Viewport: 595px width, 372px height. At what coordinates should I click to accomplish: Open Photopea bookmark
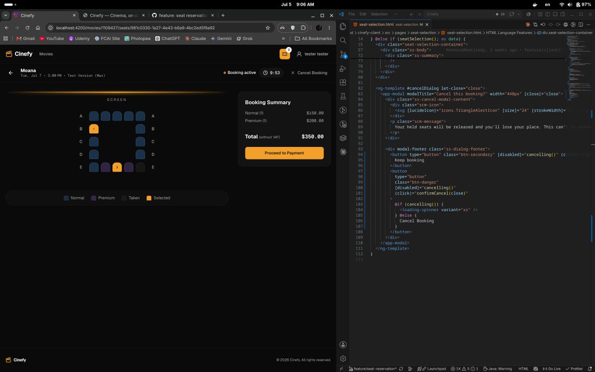coord(137,38)
